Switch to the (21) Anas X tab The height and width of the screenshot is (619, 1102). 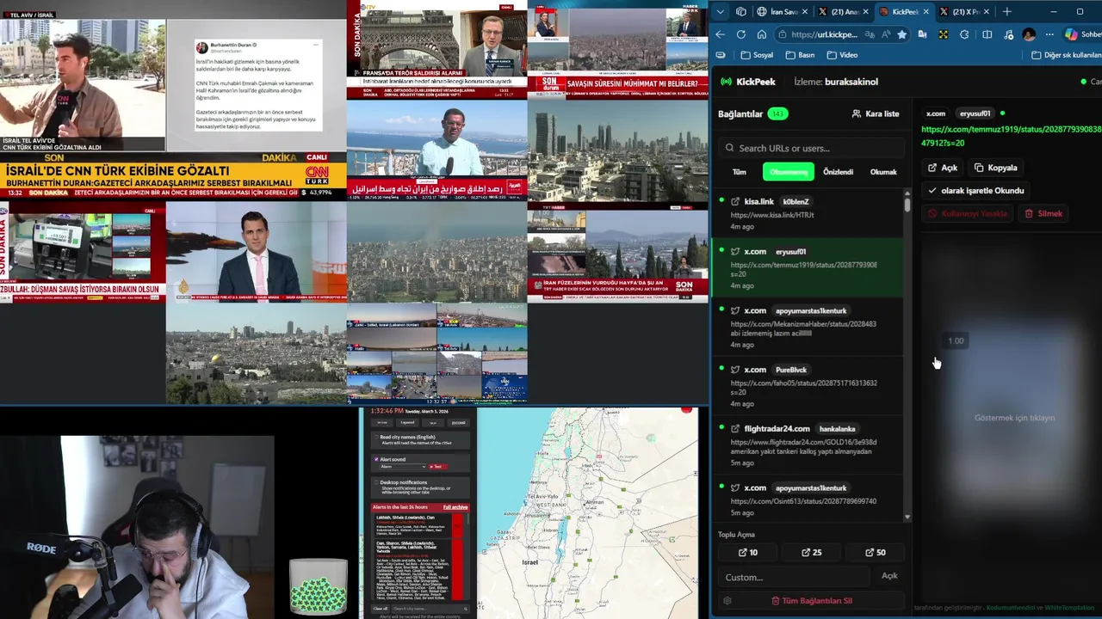843,12
